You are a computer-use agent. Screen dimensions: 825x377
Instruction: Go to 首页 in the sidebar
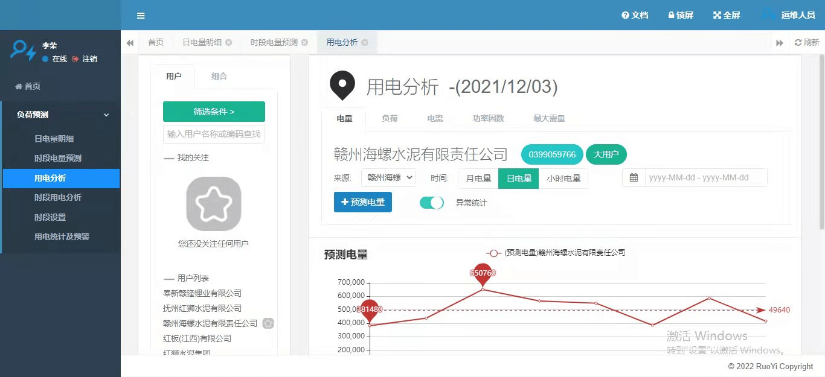(x=28, y=86)
